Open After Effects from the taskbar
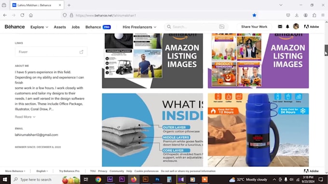The width and height of the screenshot is (328, 184). tap(110, 179)
